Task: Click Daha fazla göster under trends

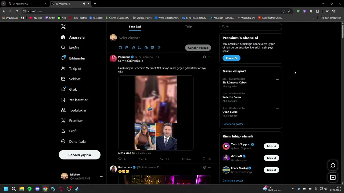Action: 233,124
